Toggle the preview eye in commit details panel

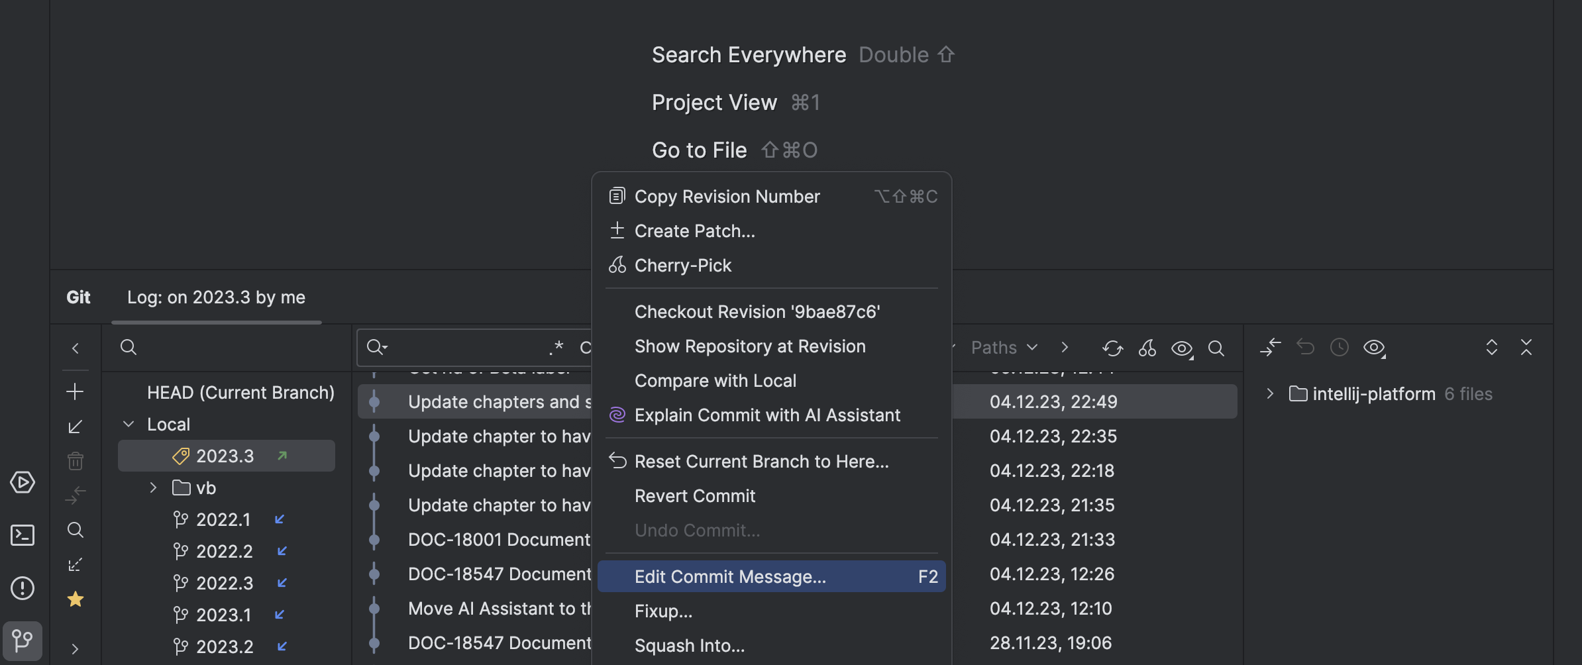(x=1375, y=346)
